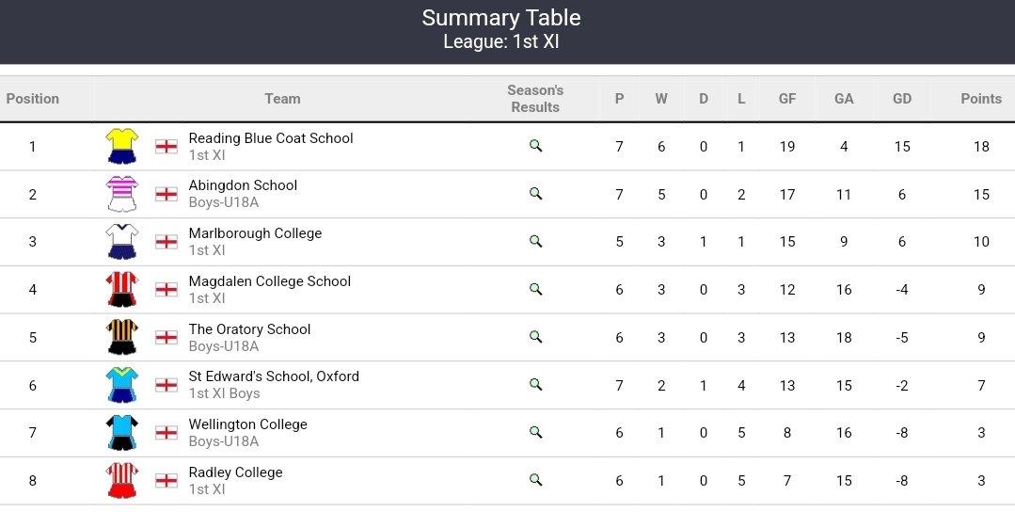The image size is (1015, 512).
Task: Click Reading Blue Coat yellow kit icon
Action: coord(121,146)
